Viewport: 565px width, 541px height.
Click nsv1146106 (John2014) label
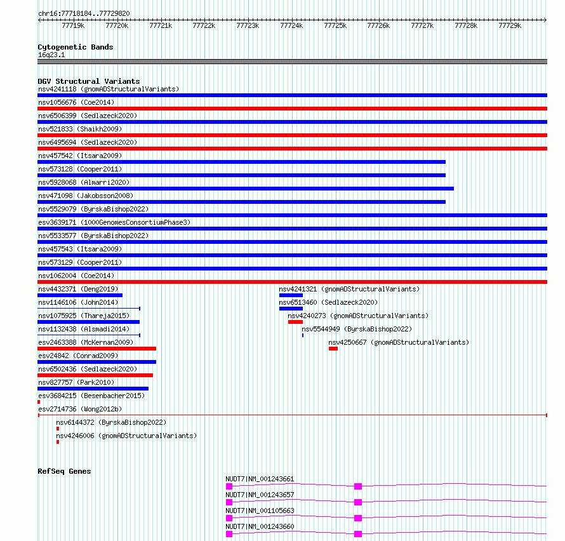pyautogui.click(x=78, y=302)
